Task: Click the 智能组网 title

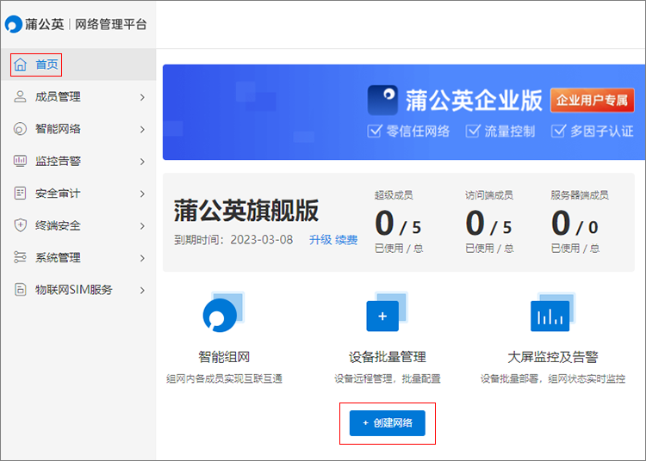Action: (224, 357)
